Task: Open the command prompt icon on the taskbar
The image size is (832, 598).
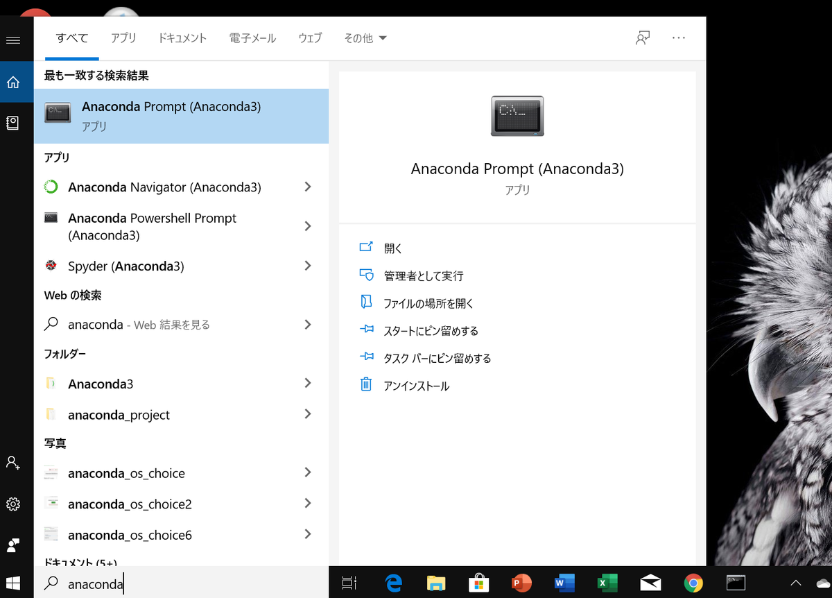Action: tap(736, 583)
